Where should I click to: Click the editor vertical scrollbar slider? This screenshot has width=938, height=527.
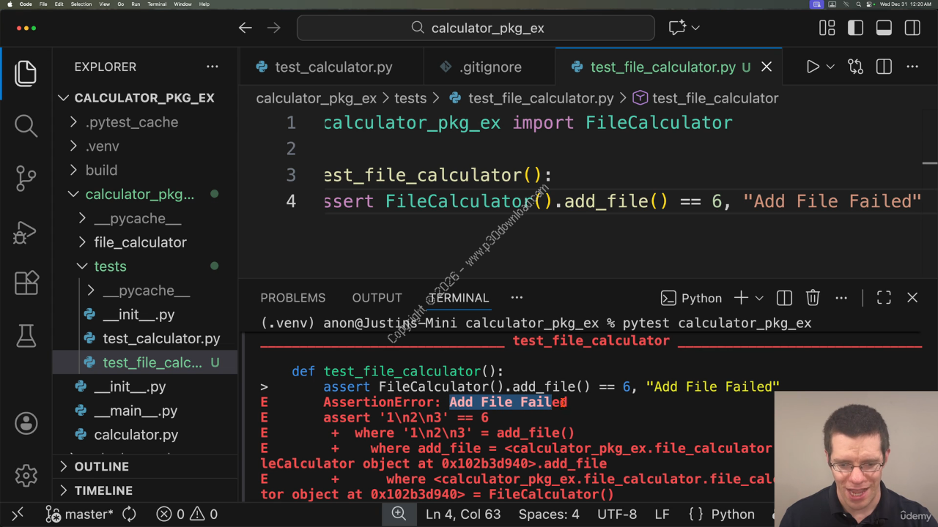[x=929, y=163]
